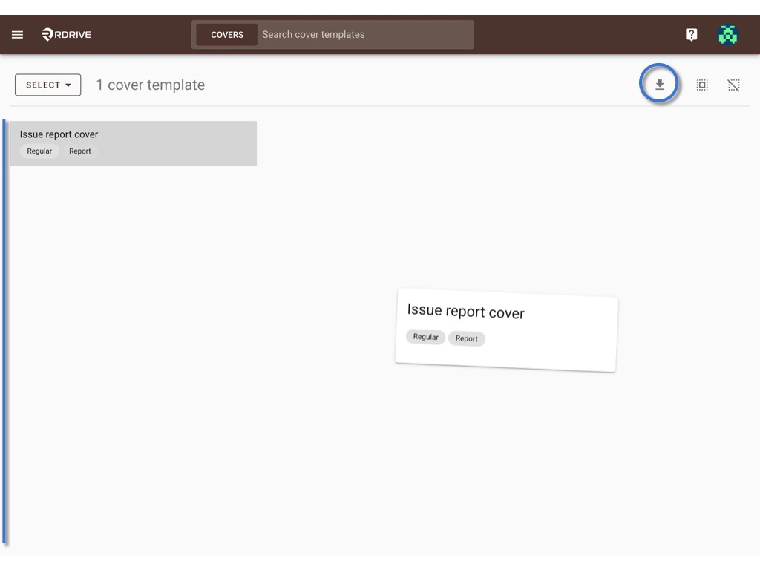Screen dimensions: 760x570
Task: Open help with the question mark icon
Action: 691,34
